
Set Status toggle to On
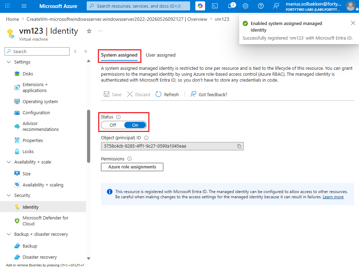[x=135, y=125]
